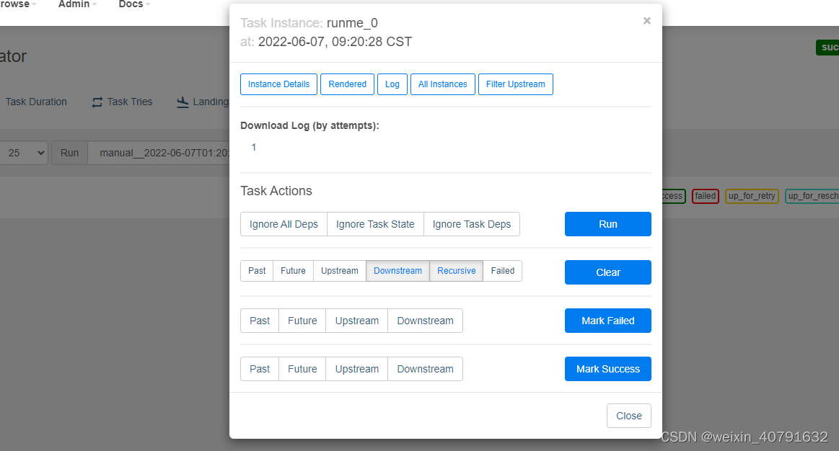Click the Task Tries retweet icon
This screenshot has height=451, width=839.
coord(97,102)
